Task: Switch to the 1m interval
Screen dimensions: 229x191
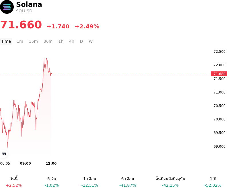Action: (20, 41)
